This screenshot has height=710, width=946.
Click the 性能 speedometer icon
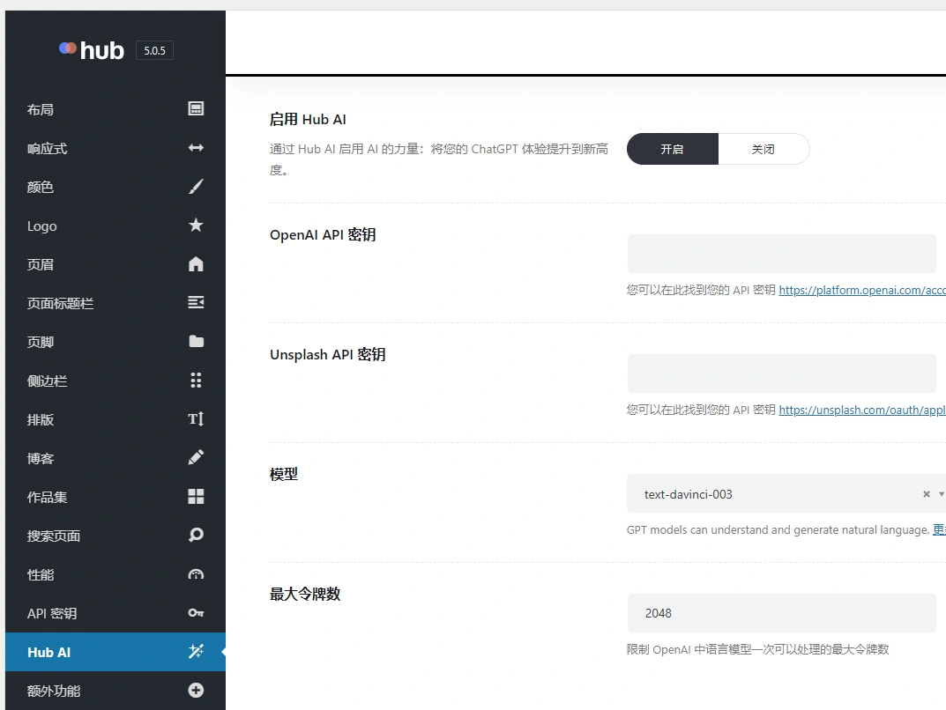coord(195,573)
